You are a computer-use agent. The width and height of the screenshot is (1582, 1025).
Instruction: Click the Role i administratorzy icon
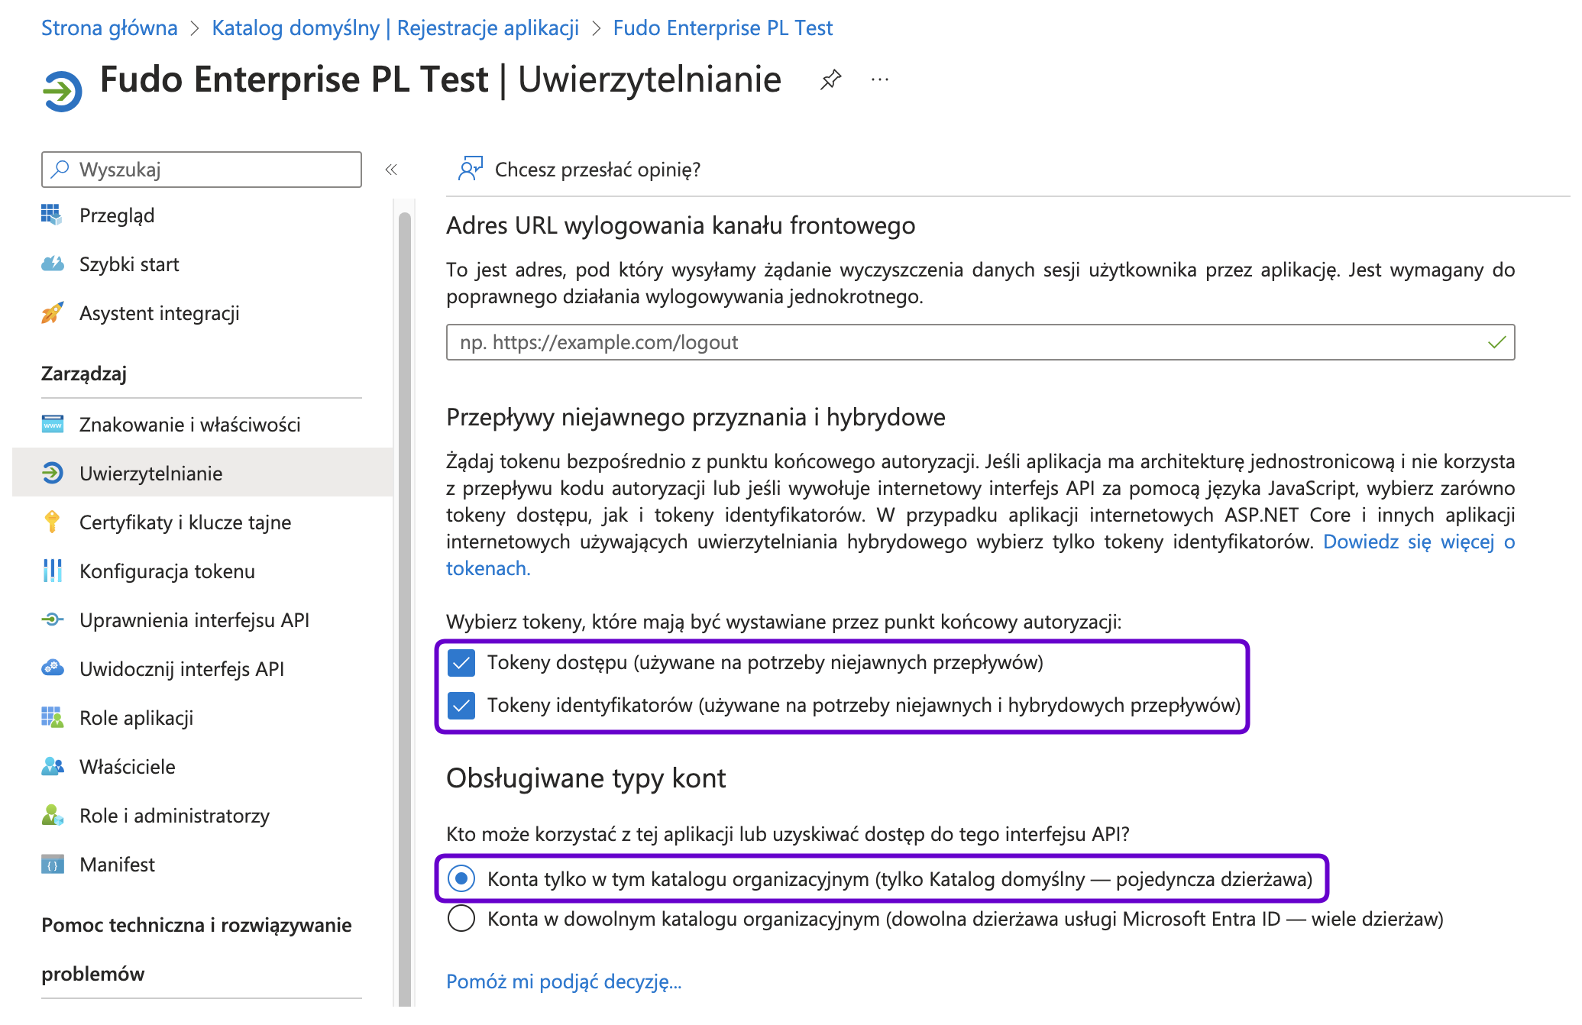52,815
